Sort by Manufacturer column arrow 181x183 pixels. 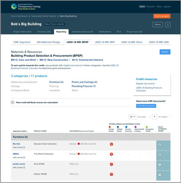click(27, 131)
